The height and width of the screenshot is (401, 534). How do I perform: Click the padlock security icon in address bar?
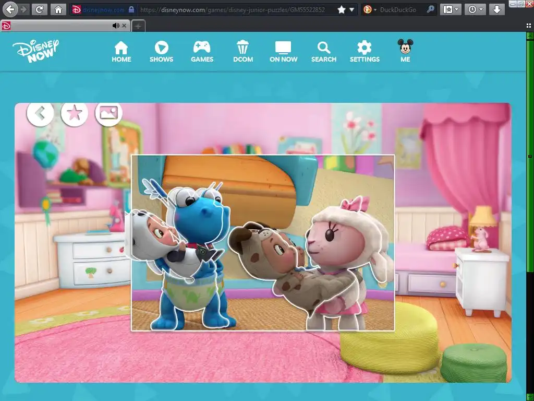131,9
